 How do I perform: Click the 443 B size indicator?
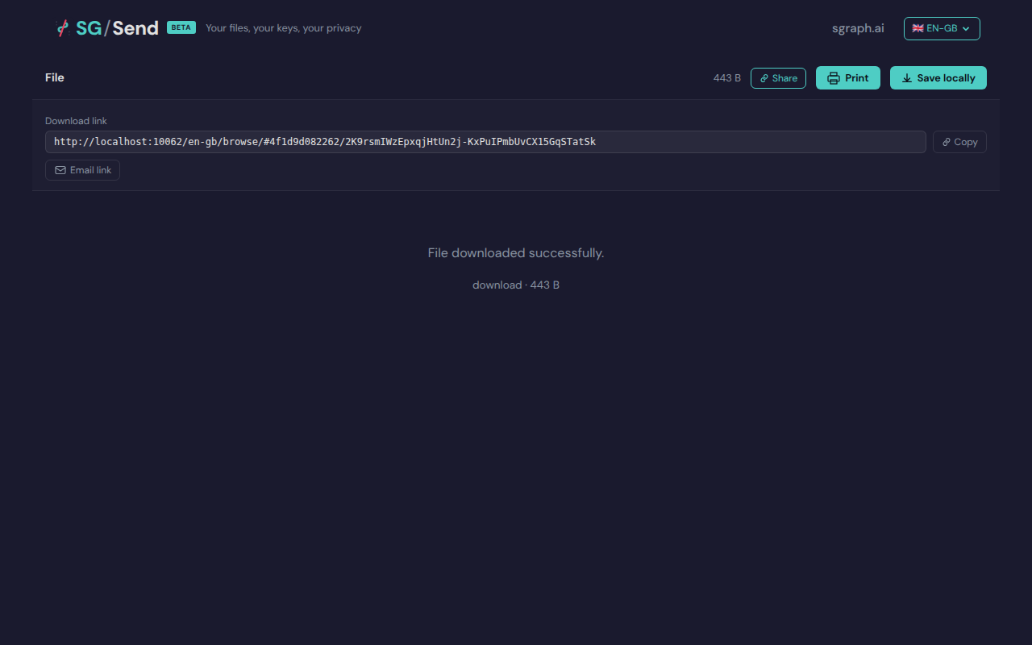(x=726, y=77)
